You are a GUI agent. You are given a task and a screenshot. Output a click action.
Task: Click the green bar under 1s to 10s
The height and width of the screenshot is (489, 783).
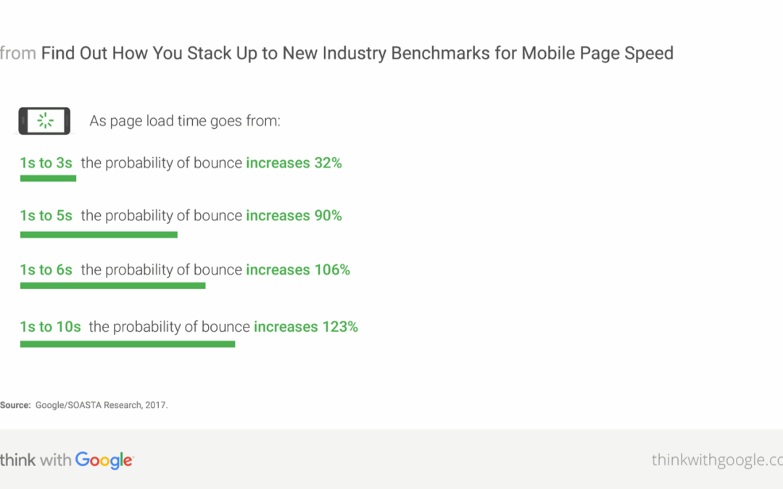[128, 344]
